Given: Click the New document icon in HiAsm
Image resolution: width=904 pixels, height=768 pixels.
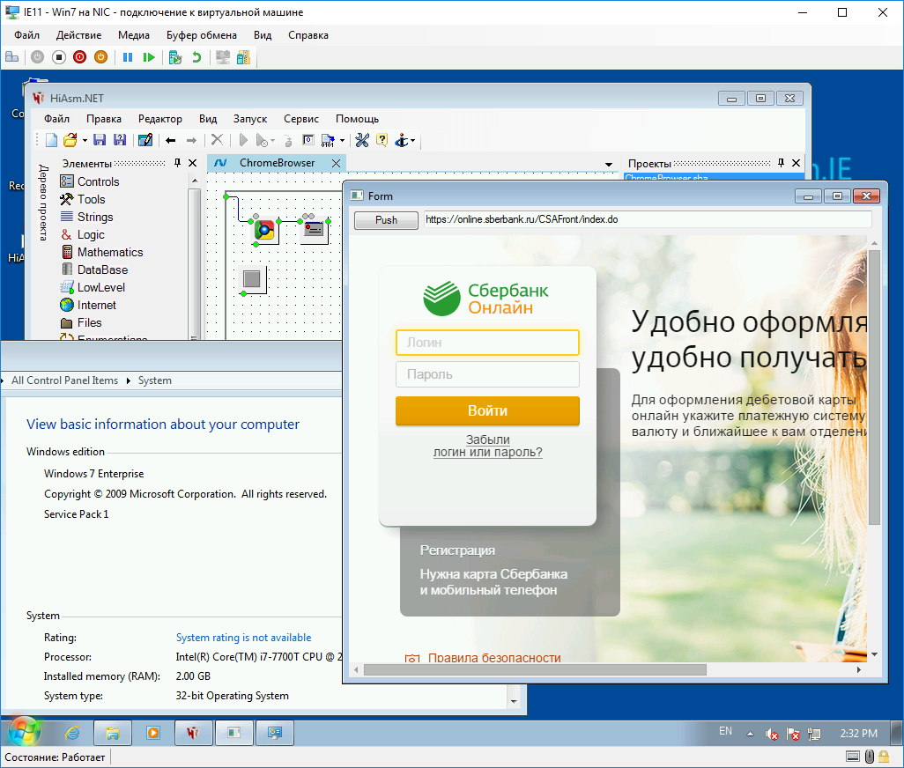Looking at the screenshot, I should (x=52, y=140).
